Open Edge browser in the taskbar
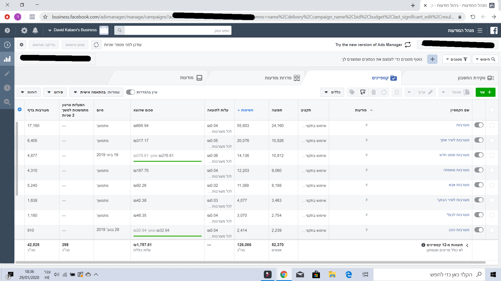The width and height of the screenshot is (501, 281). 349,274
